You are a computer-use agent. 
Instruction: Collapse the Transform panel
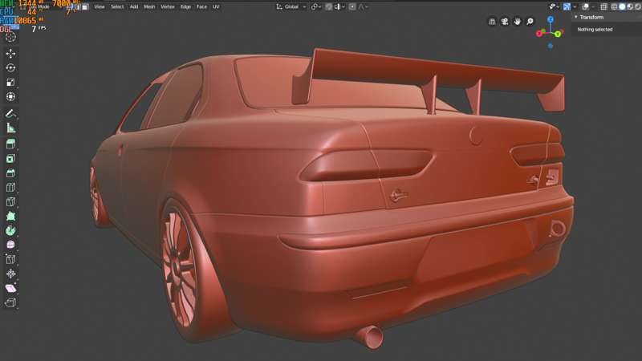[x=575, y=17]
